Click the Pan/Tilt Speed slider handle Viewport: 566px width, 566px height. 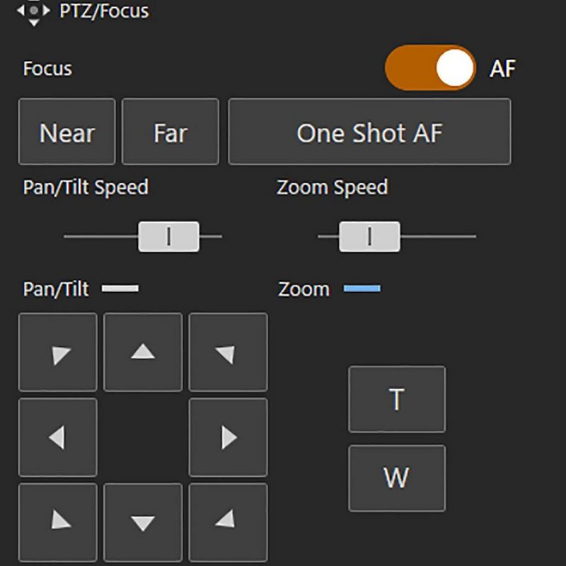(x=168, y=236)
